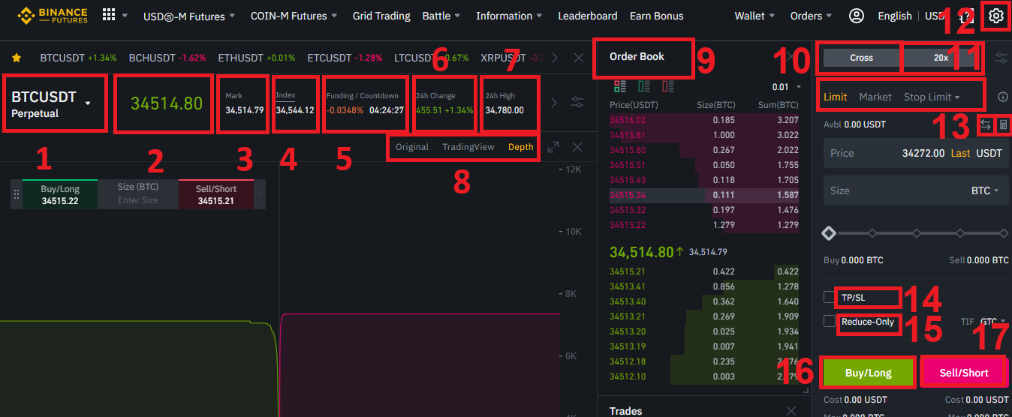Image resolution: width=1012 pixels, height=417 pixels.
Task: Click Sell/Short 34515.21 in floating widget
Action: click(215, 195)
